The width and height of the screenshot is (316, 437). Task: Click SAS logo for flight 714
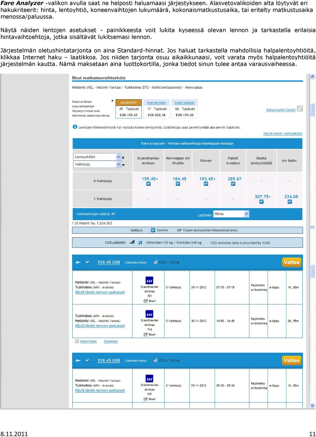click(149, 314)
